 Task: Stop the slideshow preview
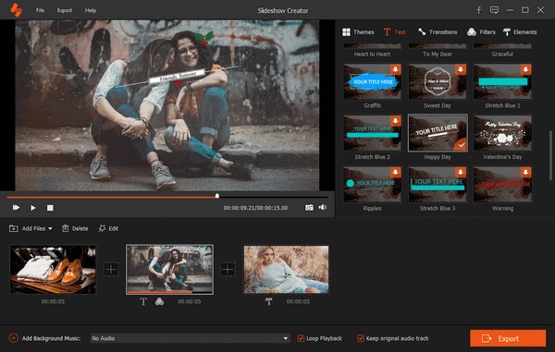(50, 208)
